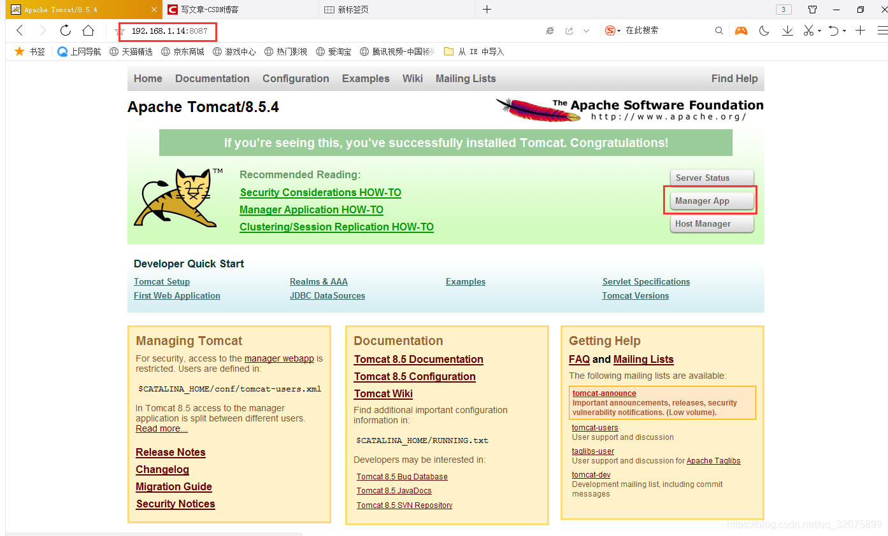
Task: Open the skin shirt icon
Action: pos(812,10)
